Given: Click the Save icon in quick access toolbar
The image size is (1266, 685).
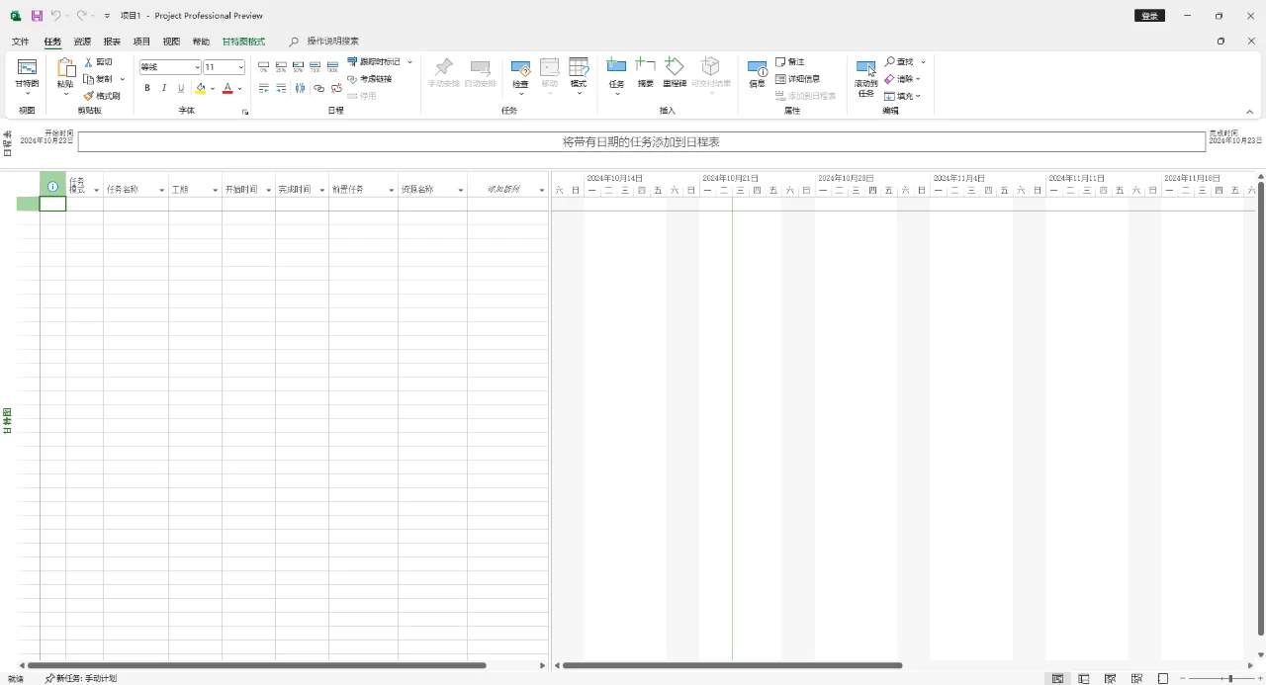Looking at the screenshot, I should [x=37, y=16].
